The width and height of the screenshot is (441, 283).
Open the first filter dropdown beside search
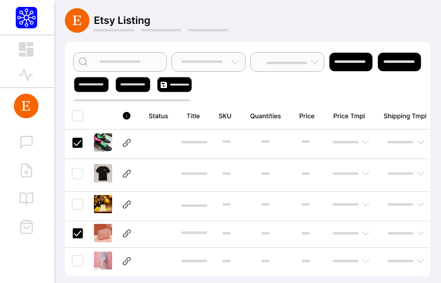point(209,62)
